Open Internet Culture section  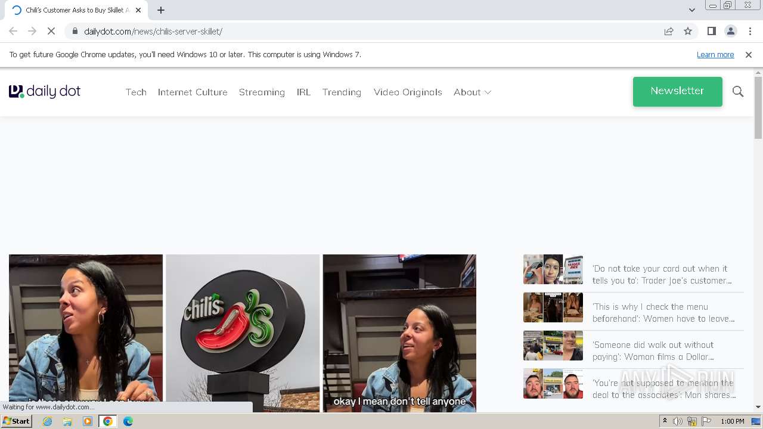coord(193,92)
